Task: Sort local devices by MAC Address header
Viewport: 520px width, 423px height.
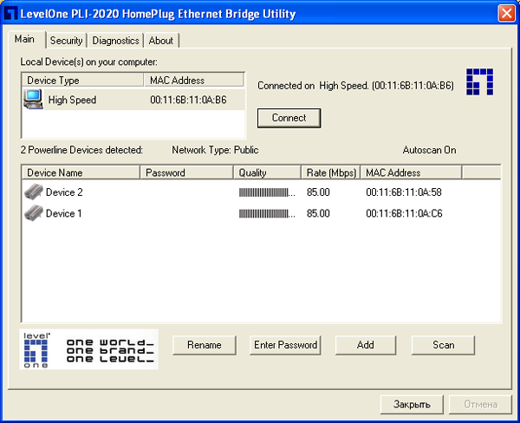Action: [x=193, y=81]
